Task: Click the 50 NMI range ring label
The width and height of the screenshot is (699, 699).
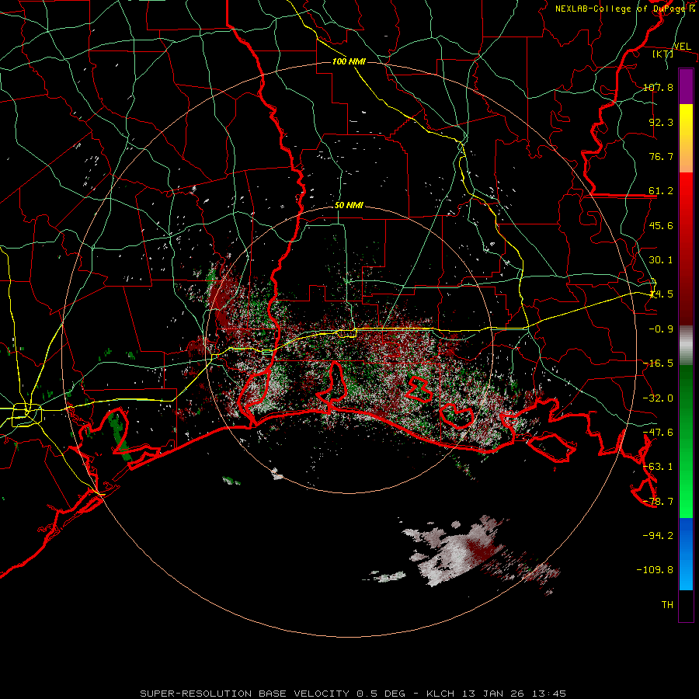Action: pos(349,206)
